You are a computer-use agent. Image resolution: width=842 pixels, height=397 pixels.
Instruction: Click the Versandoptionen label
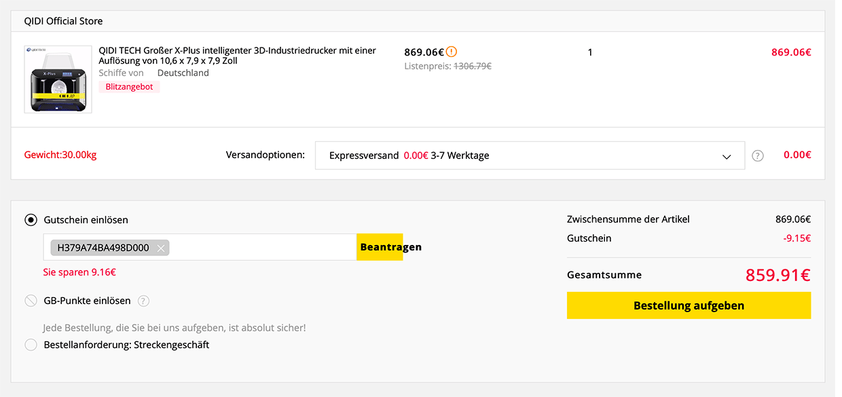(266, 155)
